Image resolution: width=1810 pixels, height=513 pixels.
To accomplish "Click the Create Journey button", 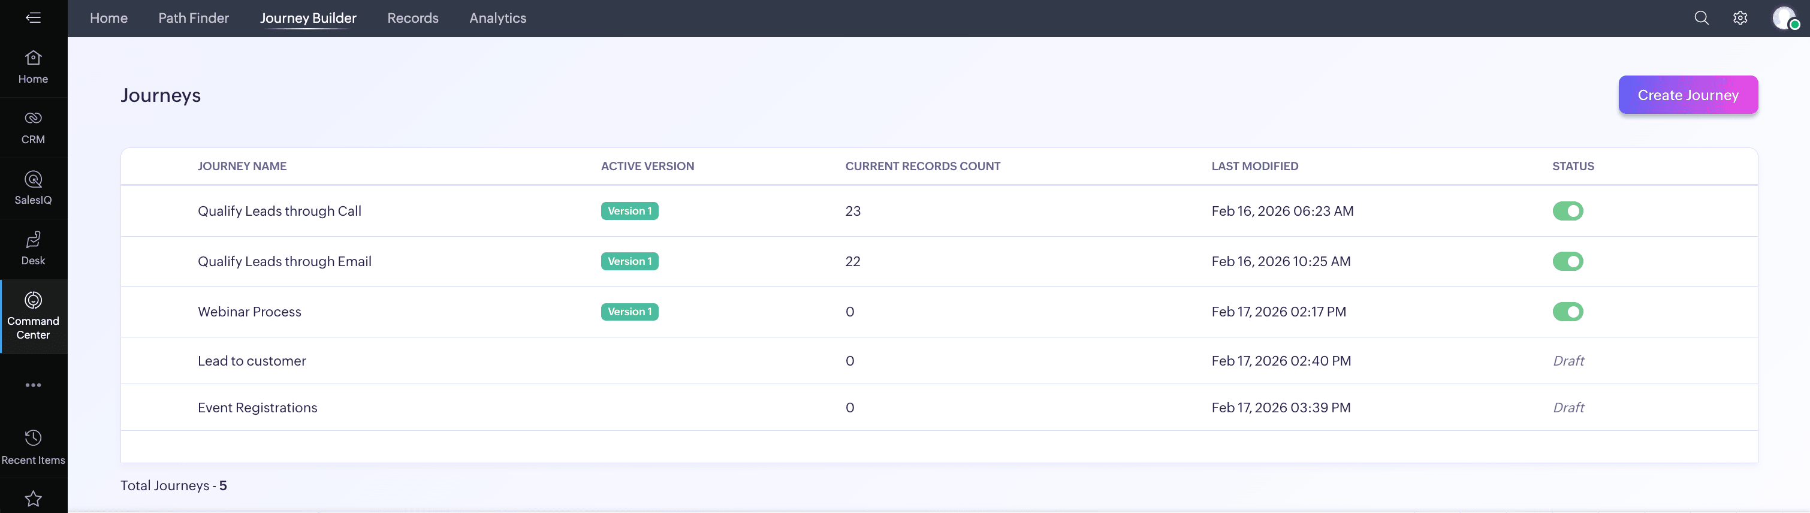I will pos(1688,95).
